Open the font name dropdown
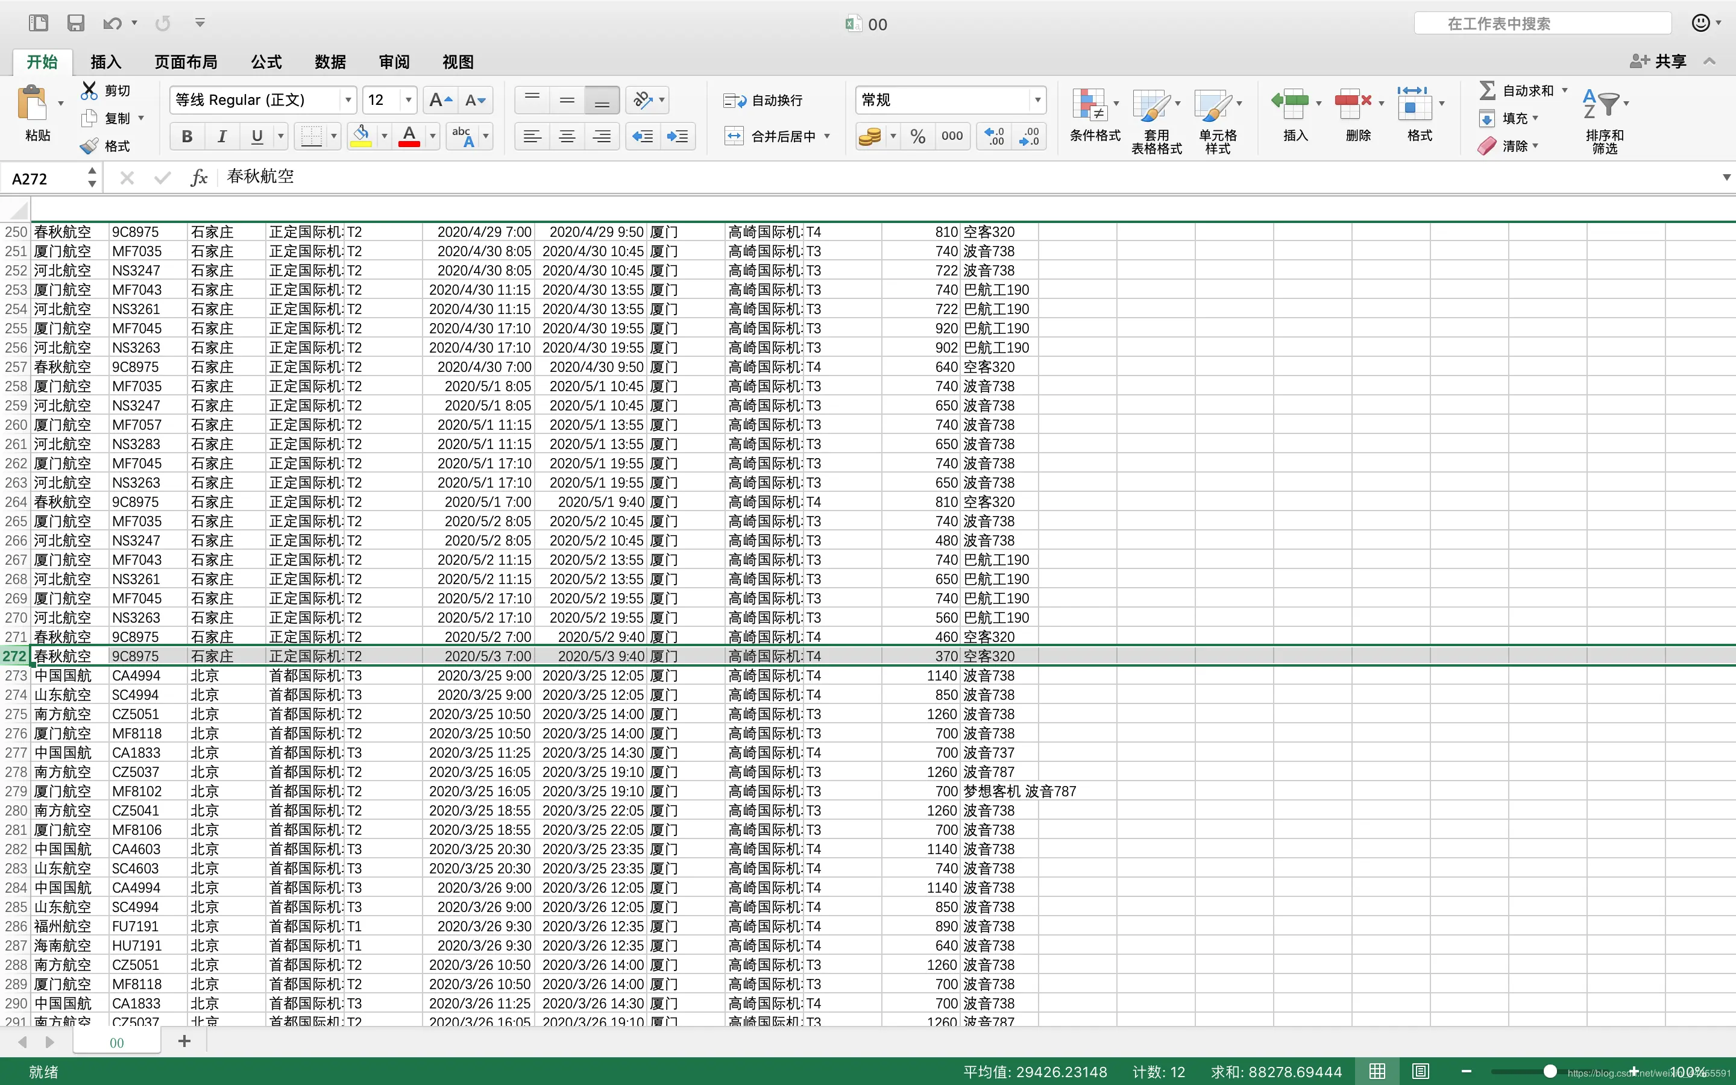 point(348,99)
